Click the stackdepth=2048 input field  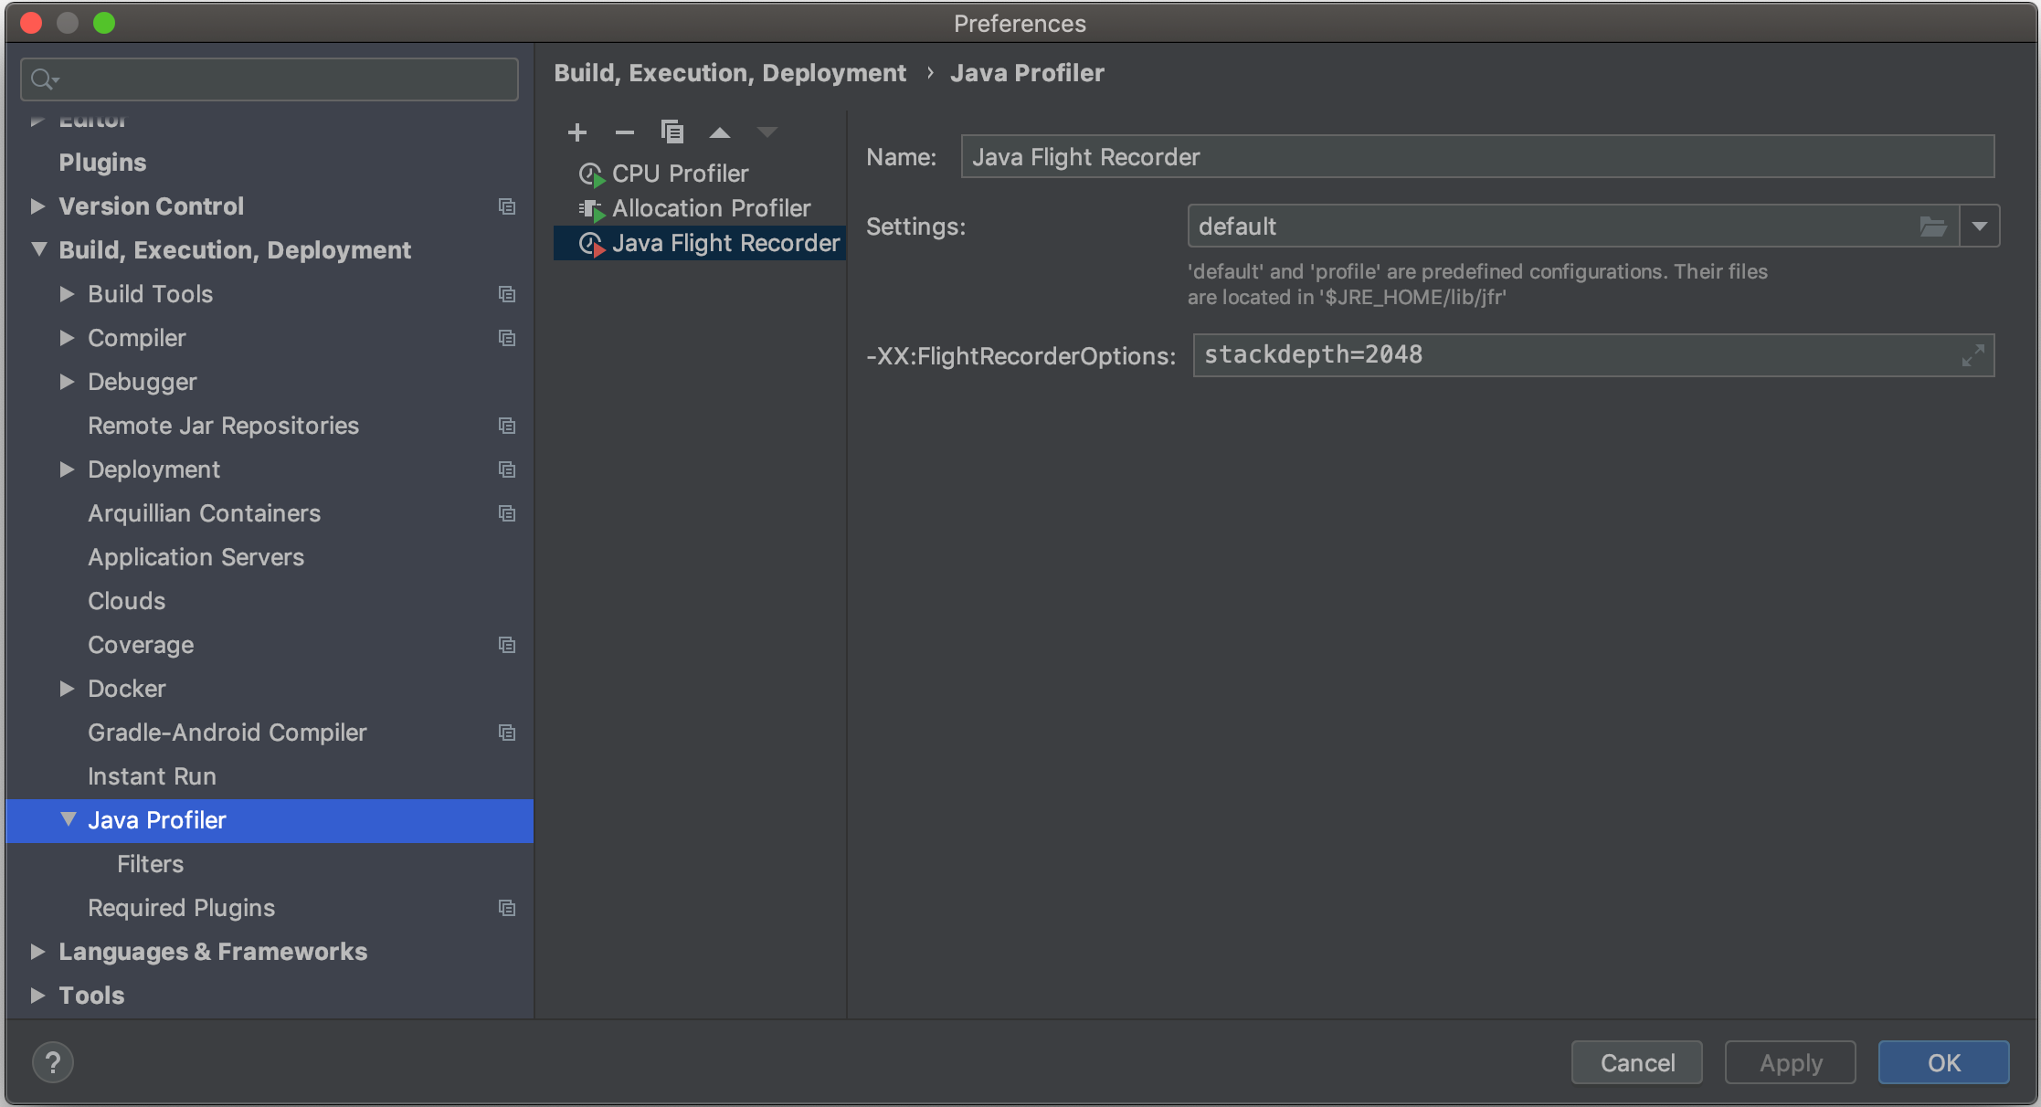click(x=1587, y=354)
